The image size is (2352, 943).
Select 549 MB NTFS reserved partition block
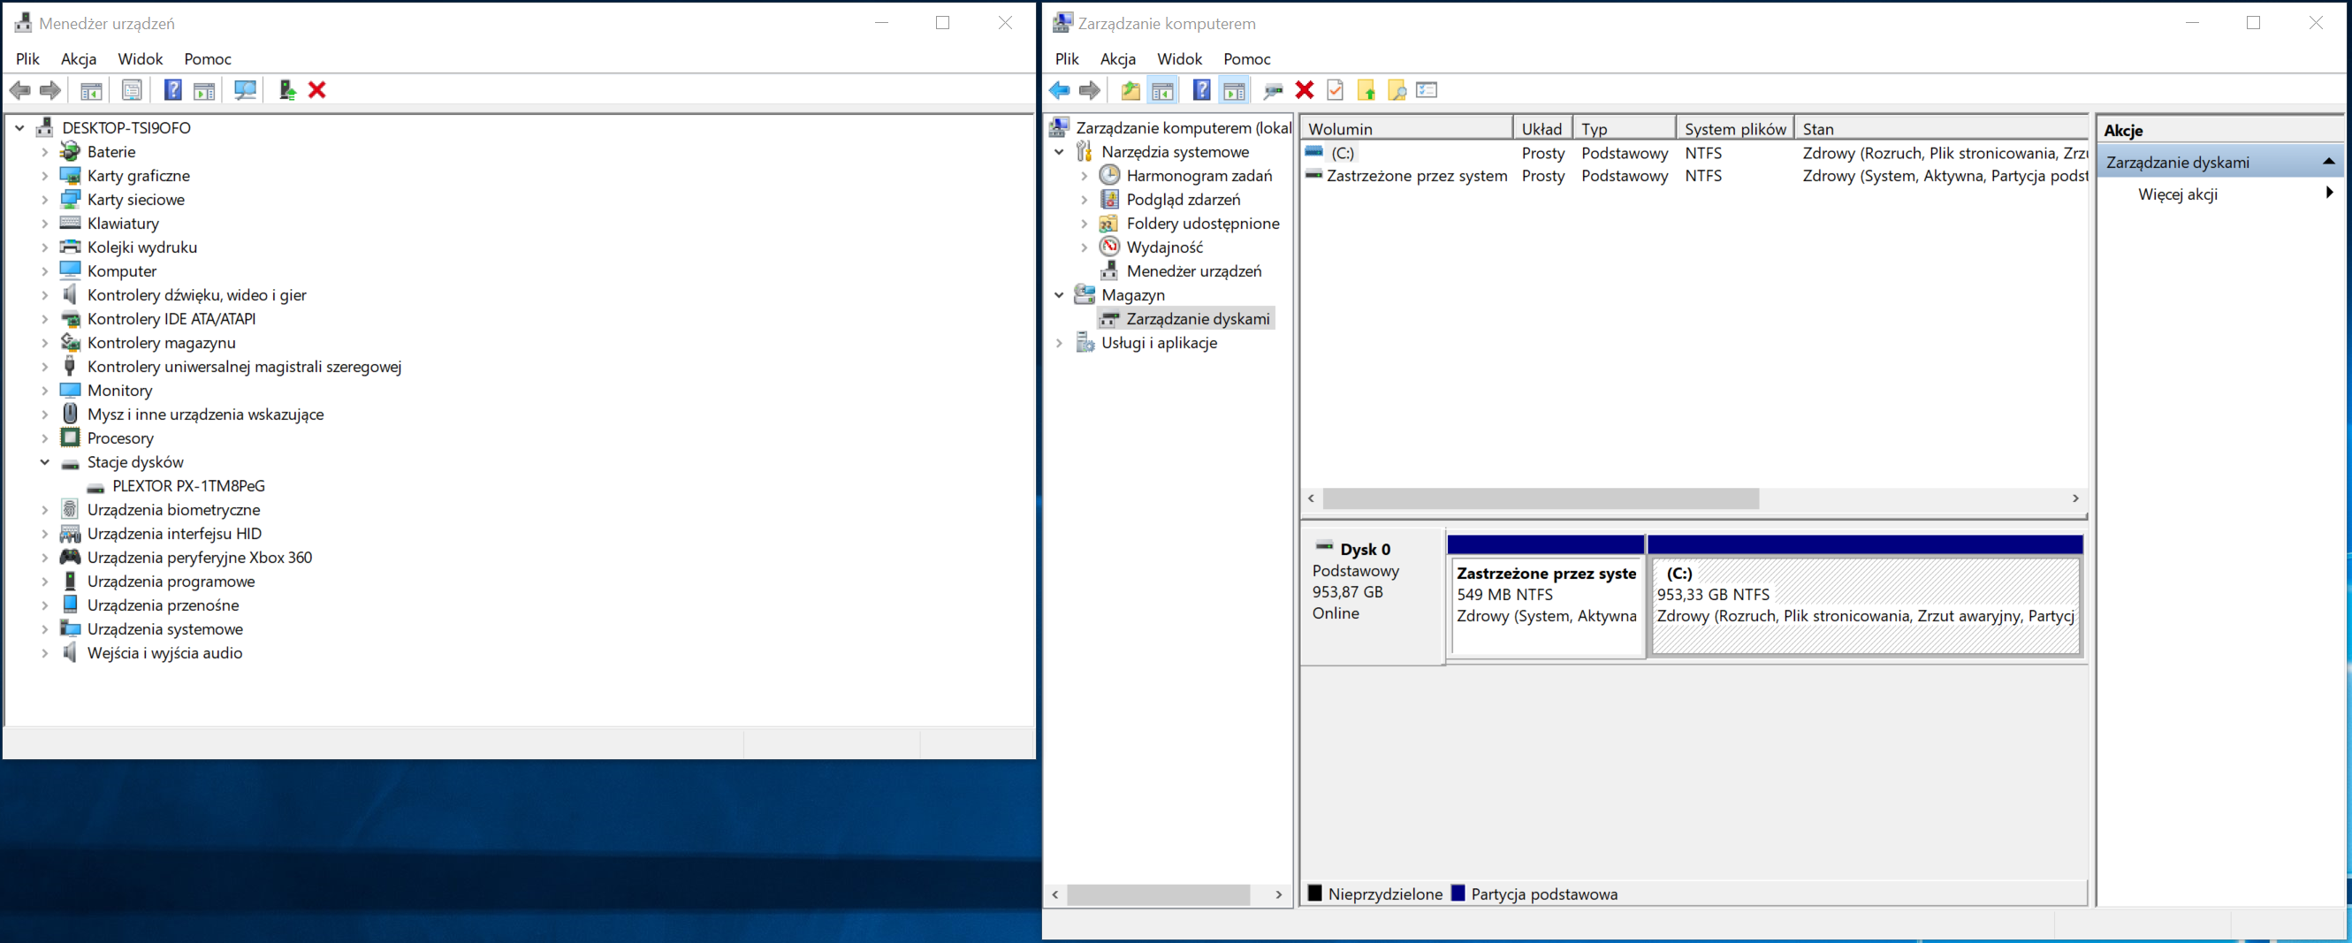pyautogui.click(x=1547, y=605)
